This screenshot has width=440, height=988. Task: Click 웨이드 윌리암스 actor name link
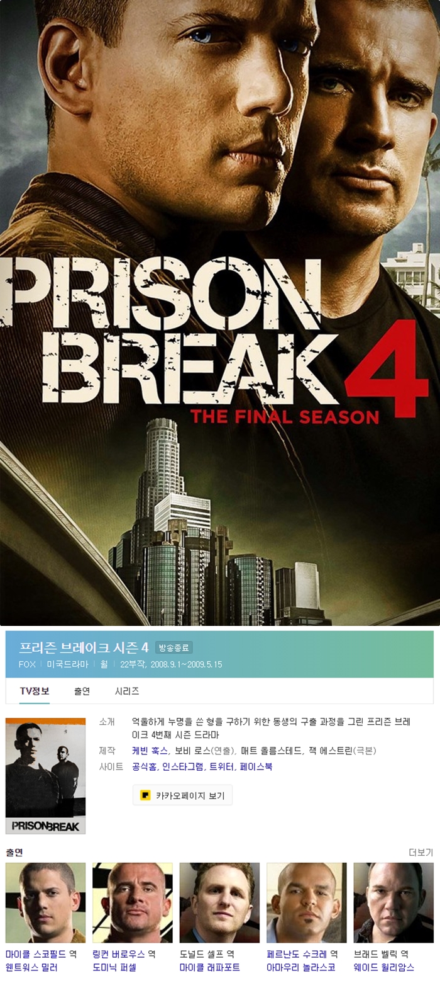[384, 967]
